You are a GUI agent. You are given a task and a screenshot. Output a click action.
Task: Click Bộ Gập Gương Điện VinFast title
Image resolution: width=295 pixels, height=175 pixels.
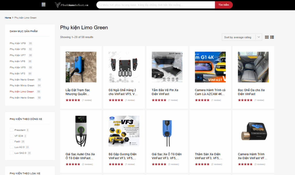122,156
